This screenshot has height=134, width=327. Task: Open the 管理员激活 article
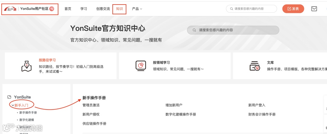click(91, 105)
